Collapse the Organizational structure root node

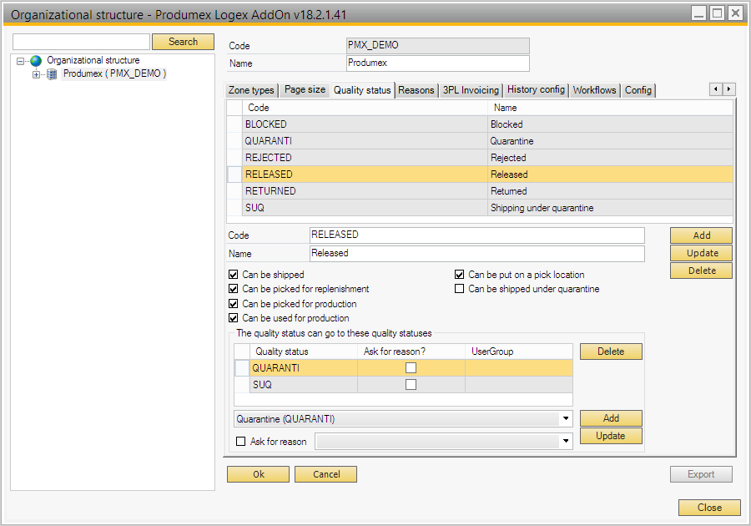tap(21, 61)
